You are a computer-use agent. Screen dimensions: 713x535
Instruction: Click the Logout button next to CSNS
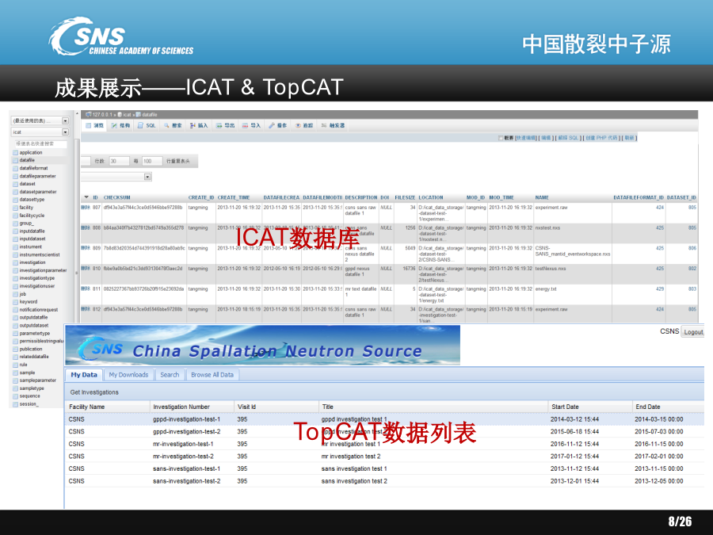(693, 332)
